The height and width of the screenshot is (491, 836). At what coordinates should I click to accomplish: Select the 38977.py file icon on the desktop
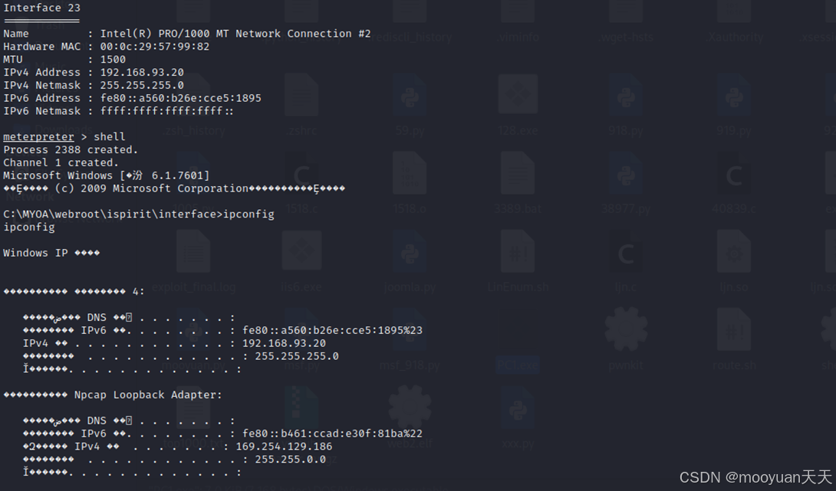coord(625,174)
